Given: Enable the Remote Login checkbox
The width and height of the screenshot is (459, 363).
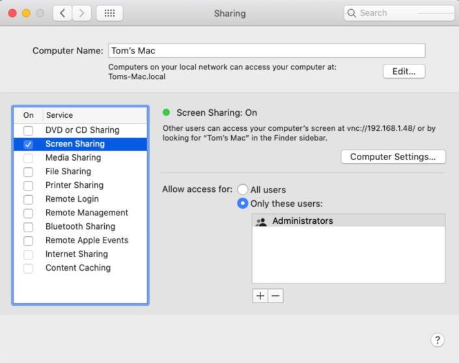Looking at the screenshot, I should click(x=28, y=200).
